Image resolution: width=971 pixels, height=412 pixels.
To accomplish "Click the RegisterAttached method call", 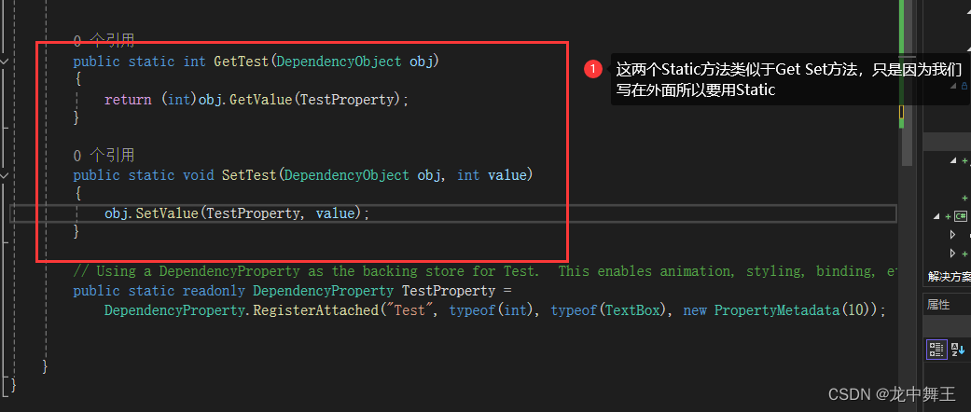I will point(313,310).
